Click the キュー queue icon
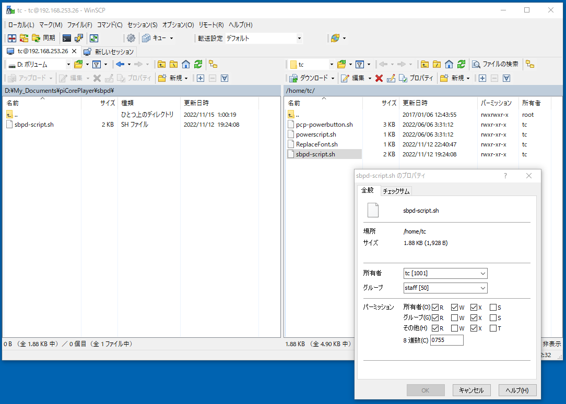Viewport: 566px width, 404px height. [154, 38]
